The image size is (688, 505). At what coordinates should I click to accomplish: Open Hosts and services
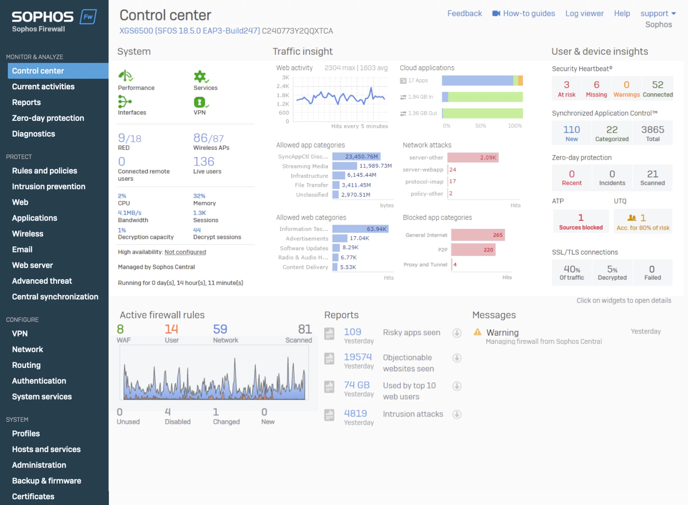47,449
